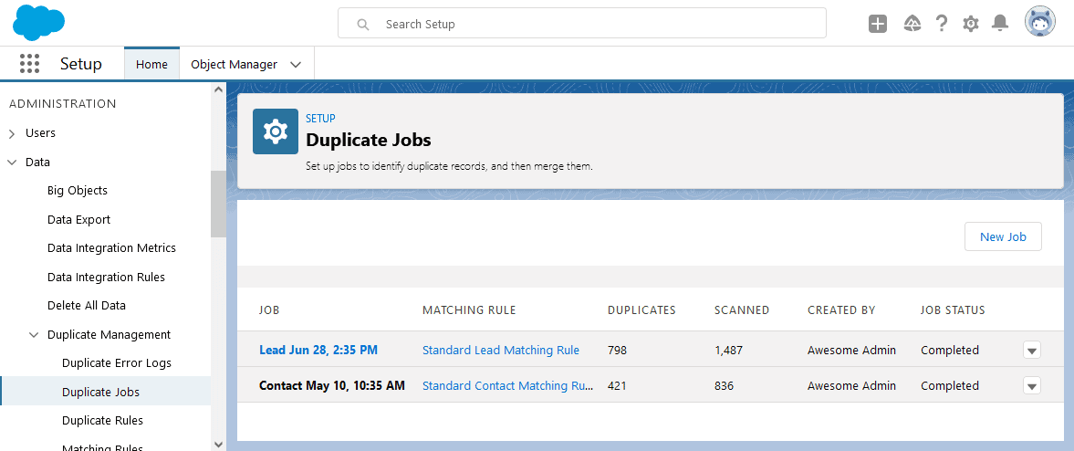Collapse the Data tree node
The image size is (1074, 451).
pos(12,163)
